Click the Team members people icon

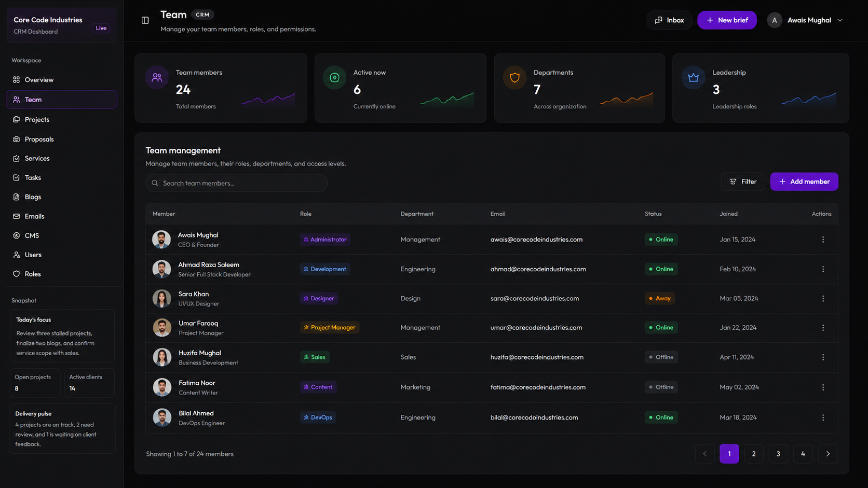click(157, 78)
